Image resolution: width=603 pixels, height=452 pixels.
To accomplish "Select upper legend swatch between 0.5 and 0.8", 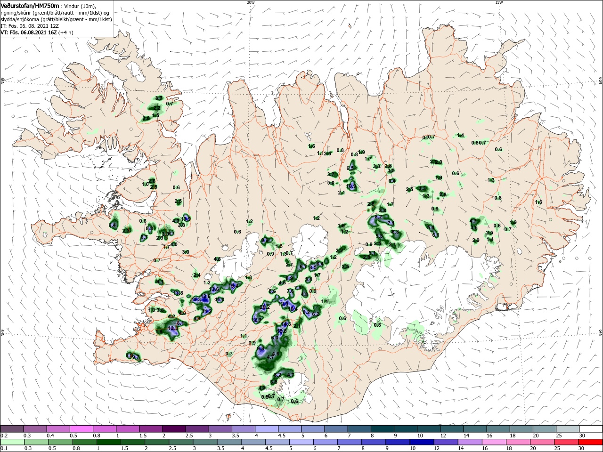I will pos(81,428).
